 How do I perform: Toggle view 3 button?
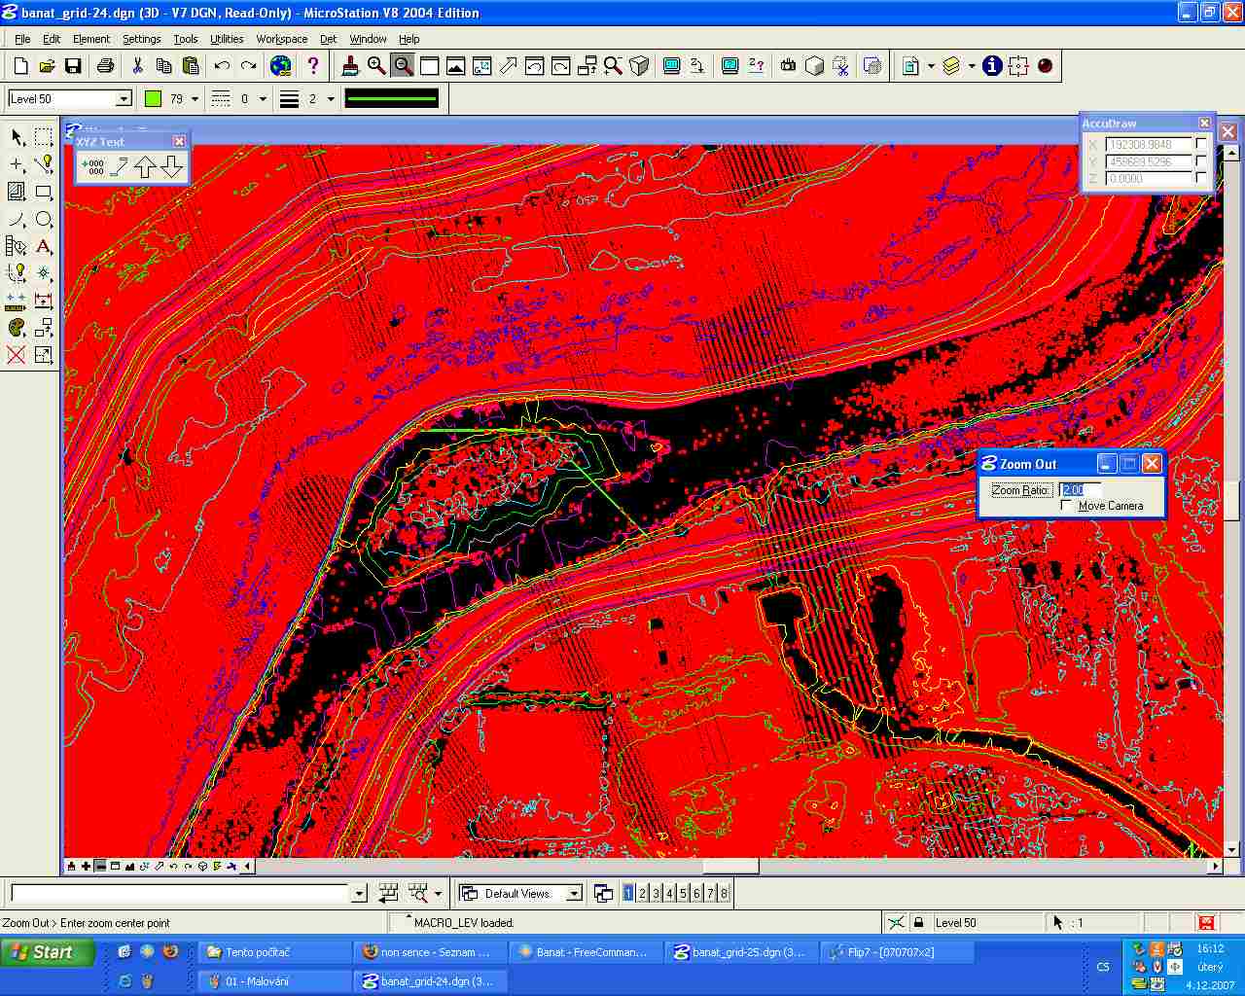(656, 894)
